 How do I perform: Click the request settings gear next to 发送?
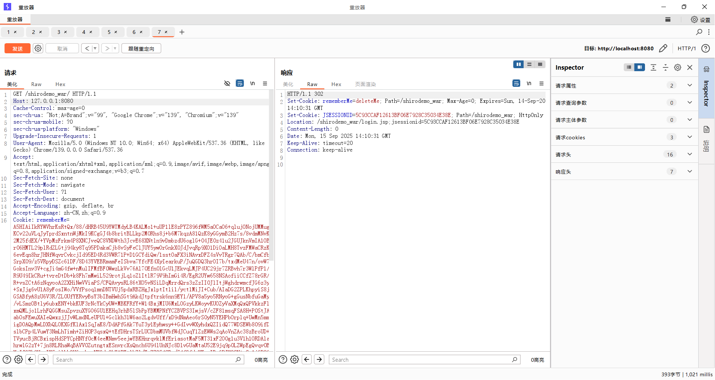(38, 48)
